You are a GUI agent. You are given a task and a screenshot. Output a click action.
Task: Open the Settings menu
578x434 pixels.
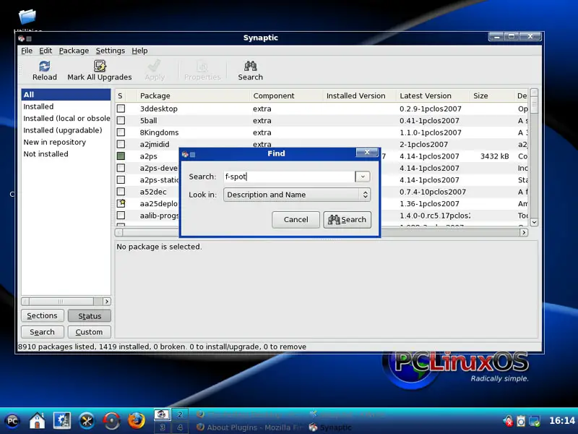pyautogui.click(x=111, y=51)
